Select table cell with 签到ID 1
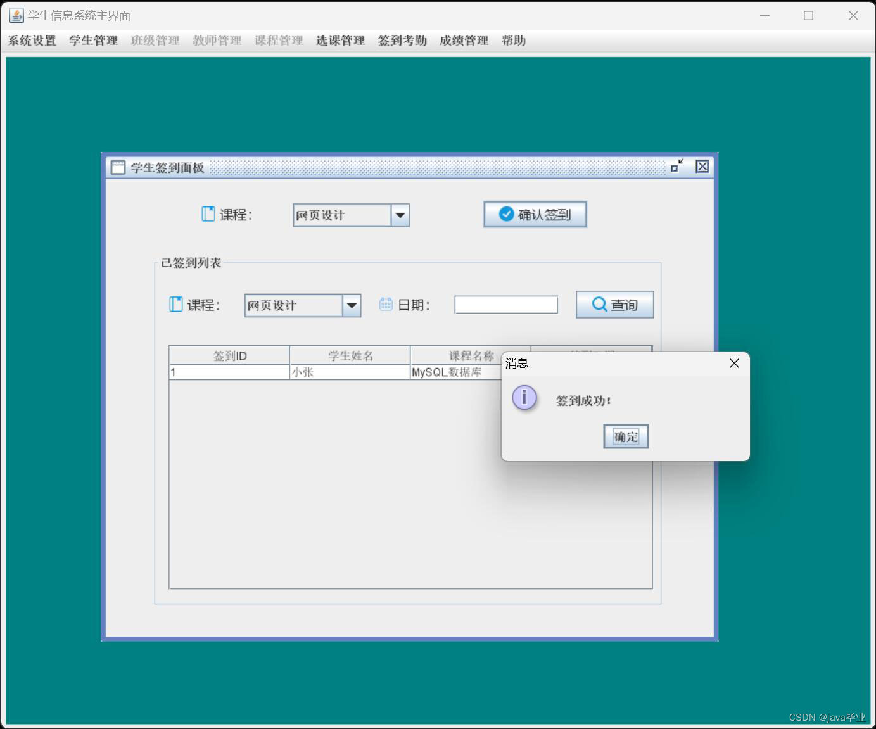The image size is (876, 729). point(229,372)
